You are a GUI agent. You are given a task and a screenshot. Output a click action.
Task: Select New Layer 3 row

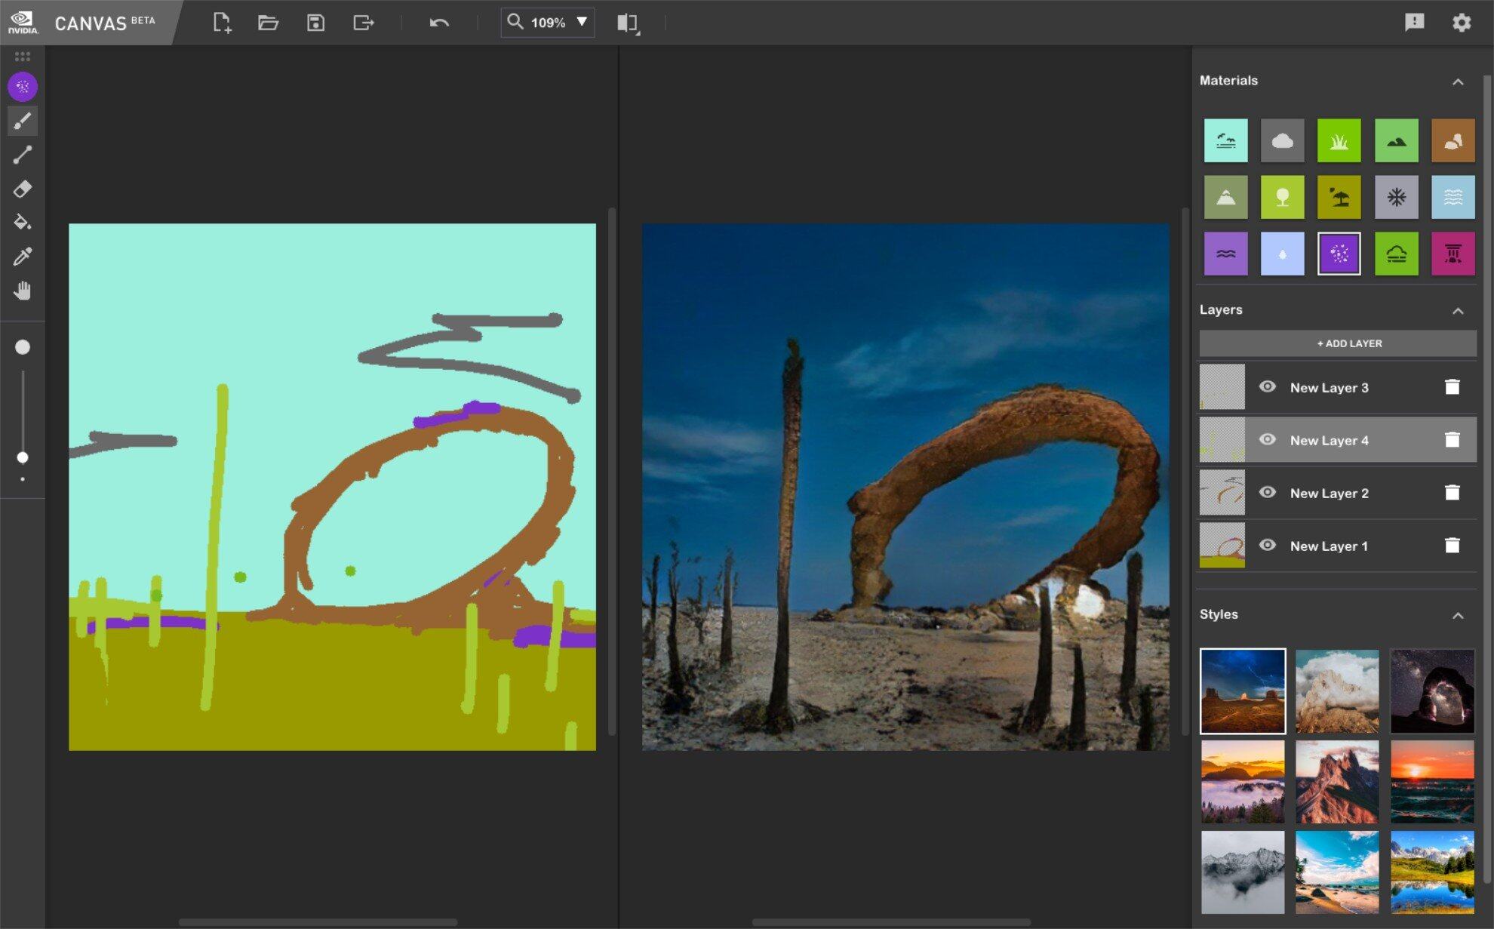[1338, 387]
